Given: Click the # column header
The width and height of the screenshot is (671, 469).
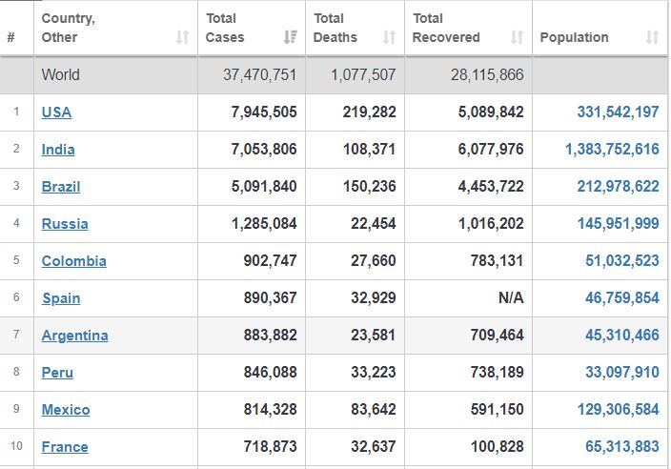Looking at the screenshot, I should [11, 37].
